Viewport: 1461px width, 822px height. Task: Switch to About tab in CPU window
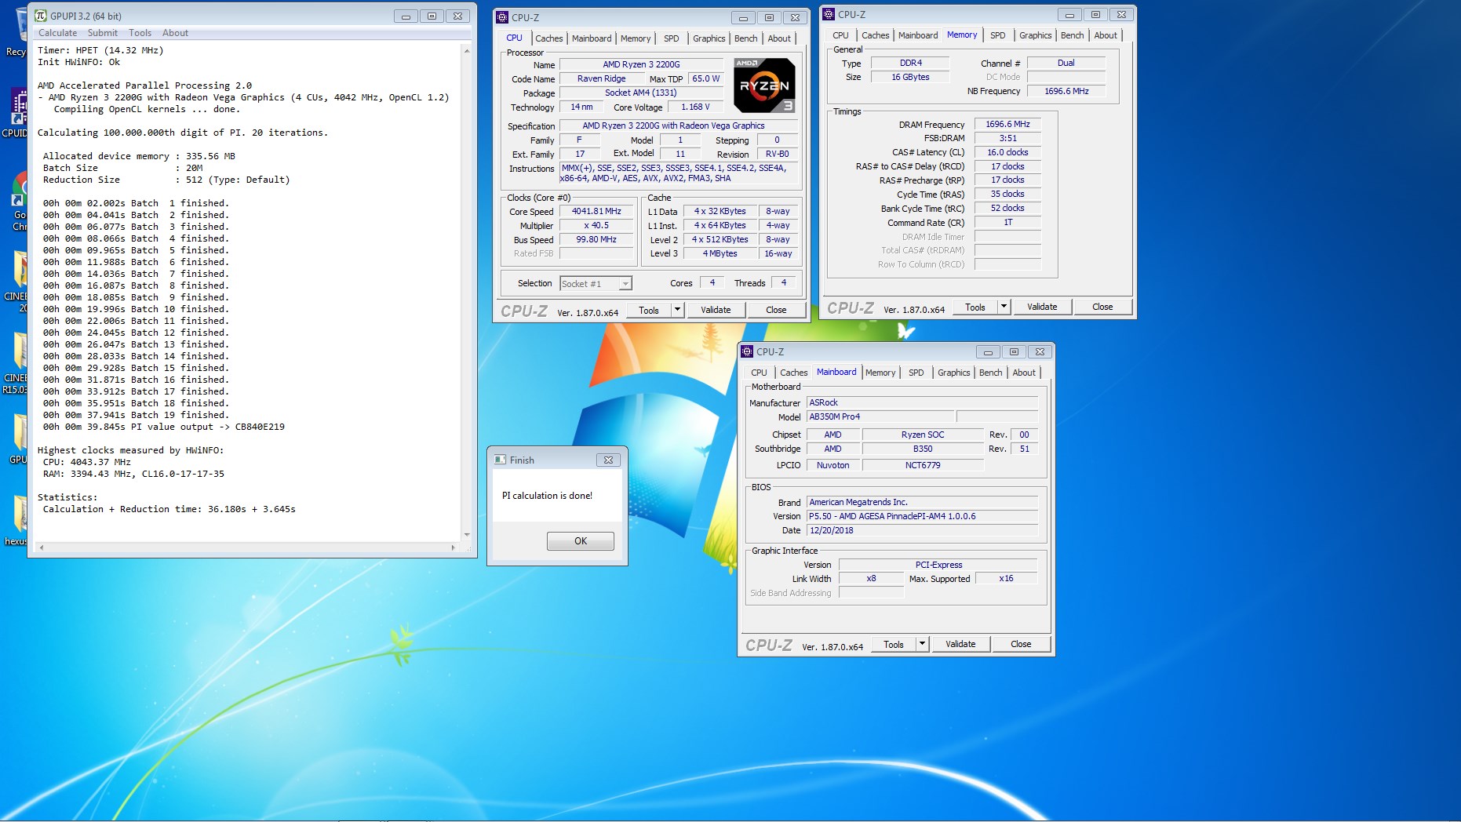tap(779, 38)
